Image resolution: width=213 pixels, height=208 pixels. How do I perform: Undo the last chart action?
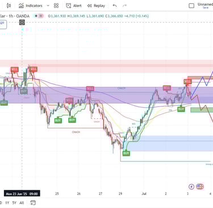(x=115, y=6)
